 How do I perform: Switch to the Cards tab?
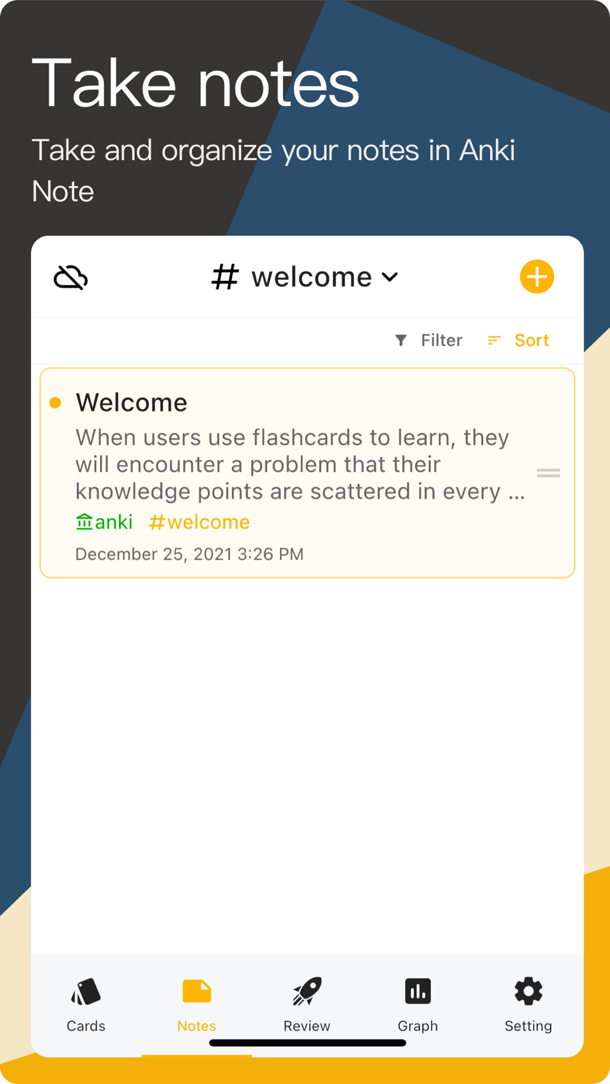click(x=86, y=1005)
